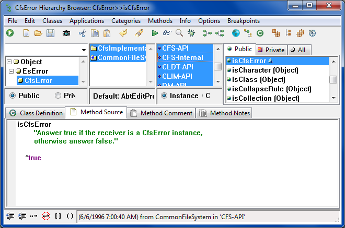Click the green play execute icon

coord(155,33)
